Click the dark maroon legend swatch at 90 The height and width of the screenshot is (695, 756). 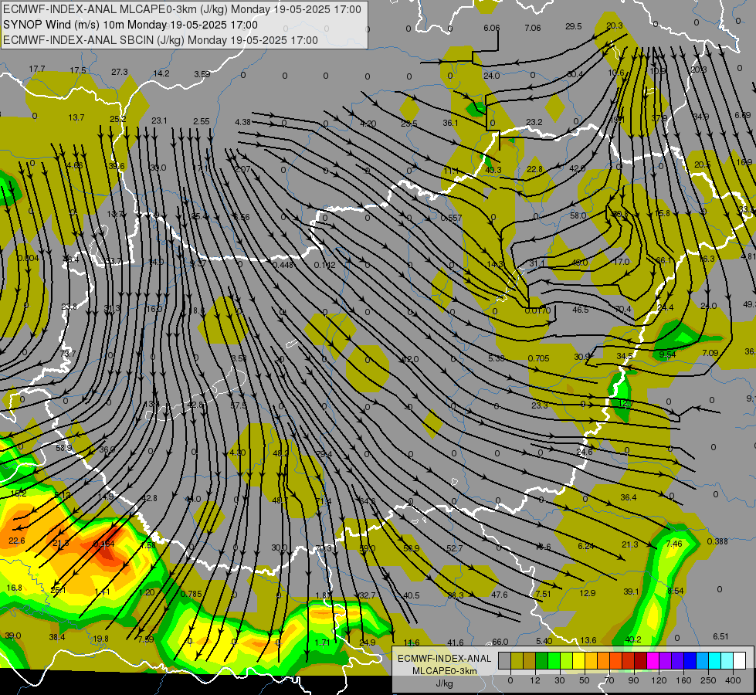640,661
